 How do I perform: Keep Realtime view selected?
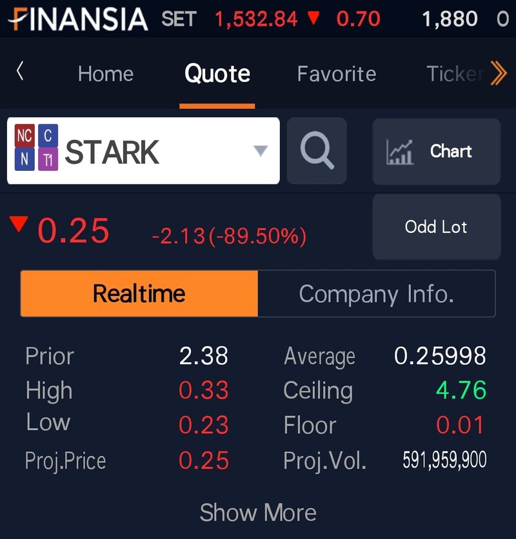139,293
